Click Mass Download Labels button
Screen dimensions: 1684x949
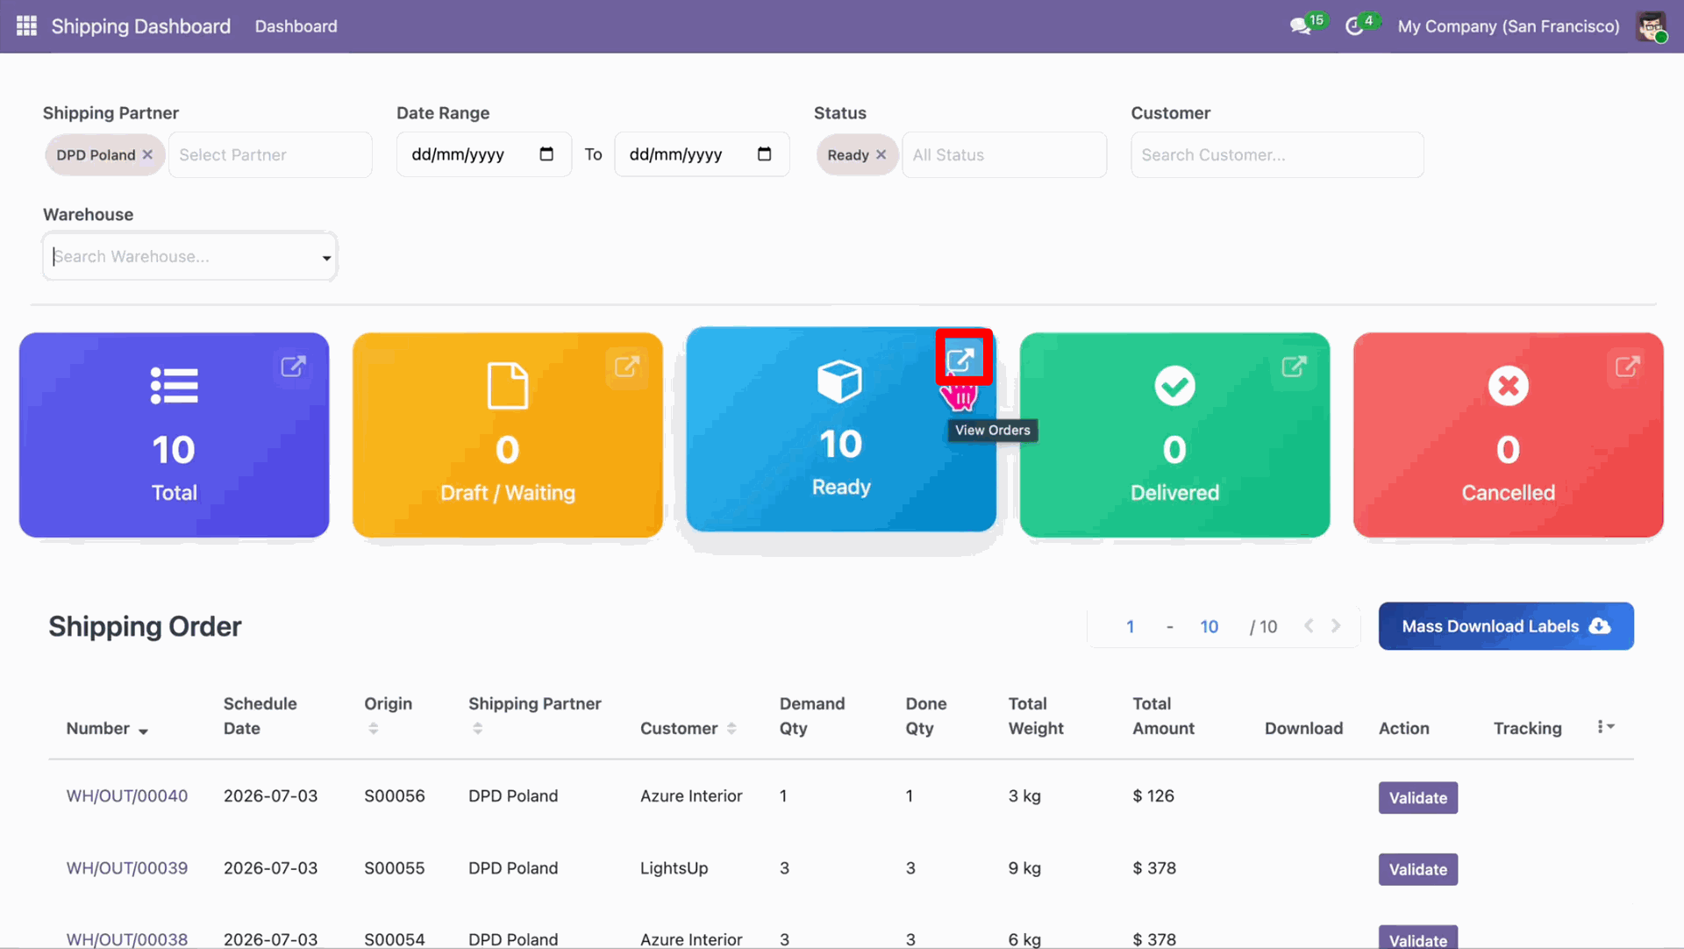point(1506,626)
